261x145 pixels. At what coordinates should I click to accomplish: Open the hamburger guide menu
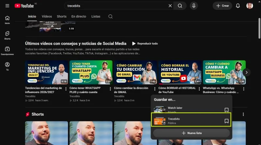point(7,6)
